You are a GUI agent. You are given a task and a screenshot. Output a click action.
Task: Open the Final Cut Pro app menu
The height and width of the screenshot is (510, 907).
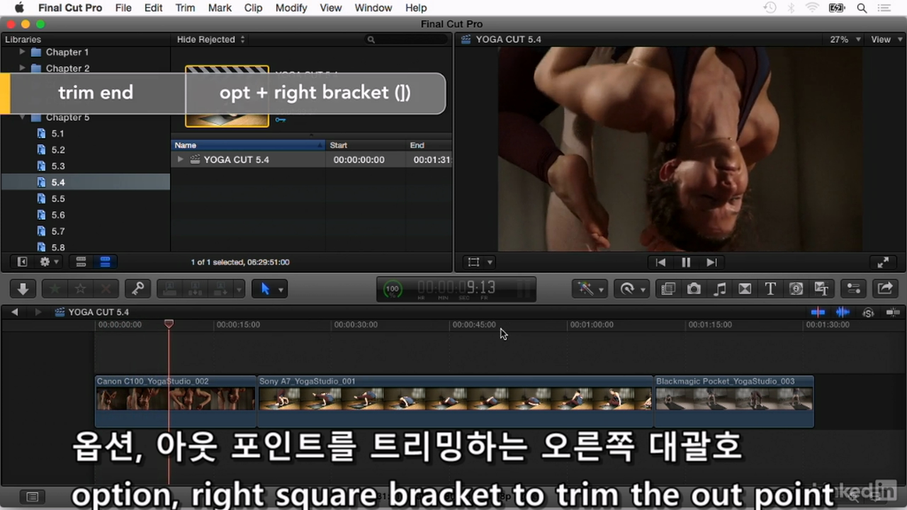[x=70, y=8]
